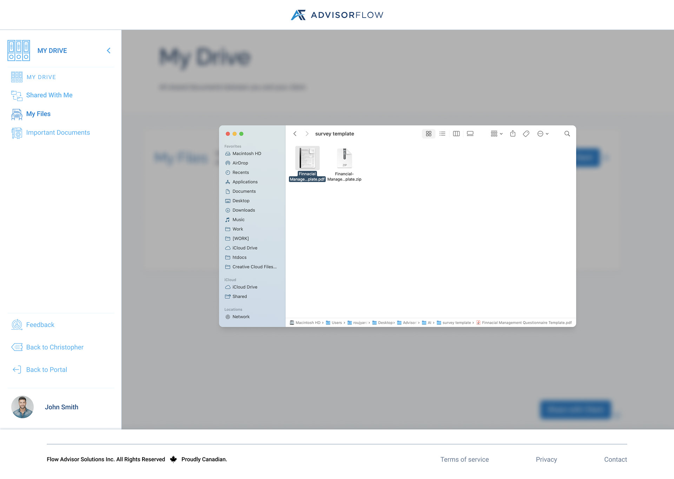This screenshot has height=479, width=674.
Task: Keep icon view selected in Finder
Action: point(428,134)
